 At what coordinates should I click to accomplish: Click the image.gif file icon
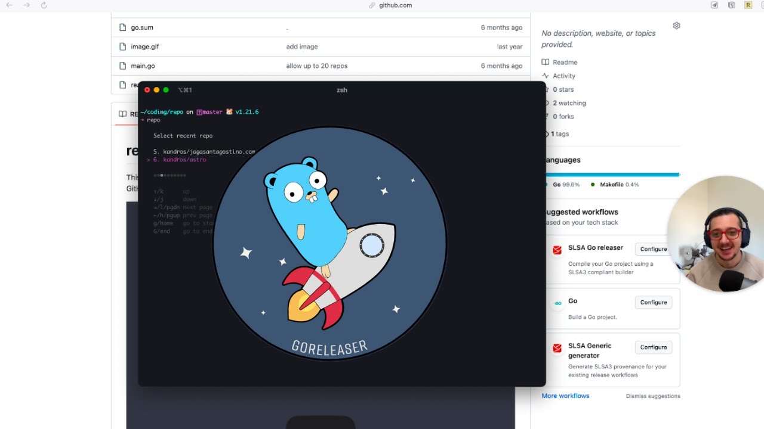coord(122,46)
